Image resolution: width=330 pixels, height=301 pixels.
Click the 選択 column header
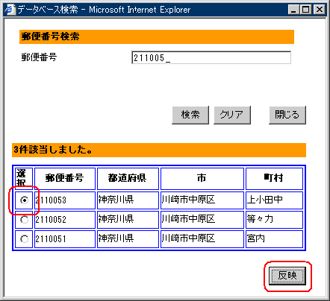pos(24,178)
